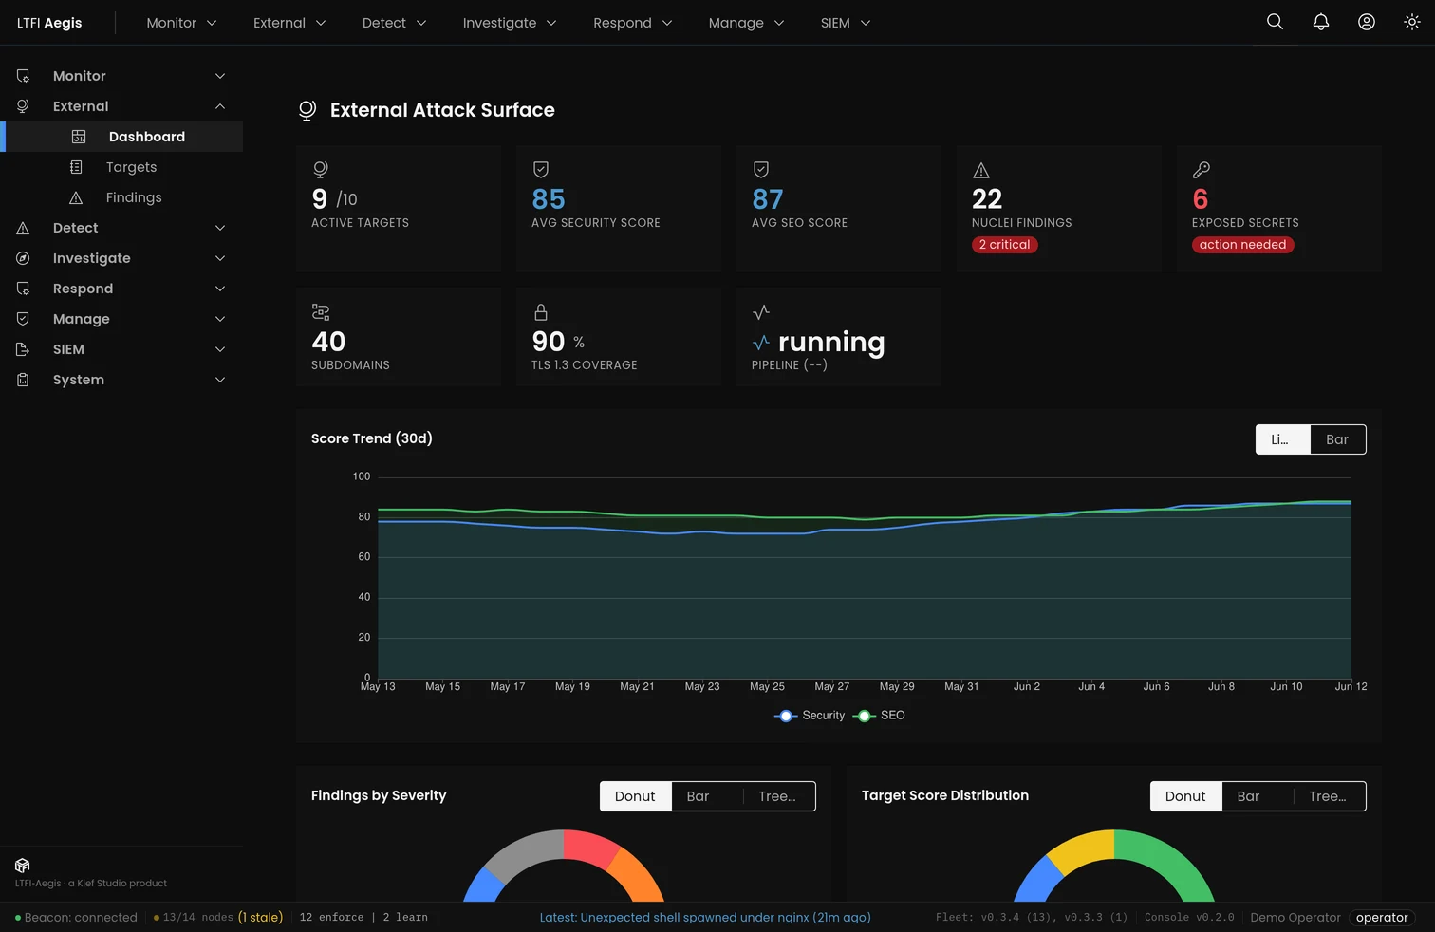Viewport: 1435px width, 932px height.
Task: Open the user account icon
Action: (x=1366, y=22)
